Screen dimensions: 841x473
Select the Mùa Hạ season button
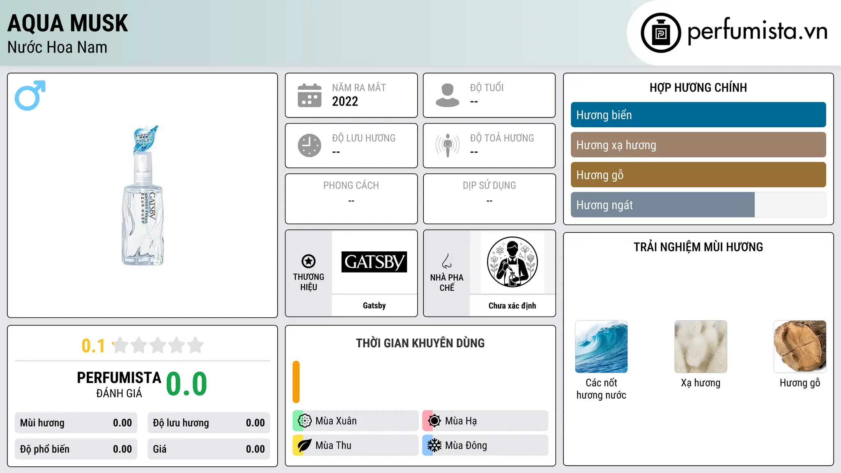485,421
